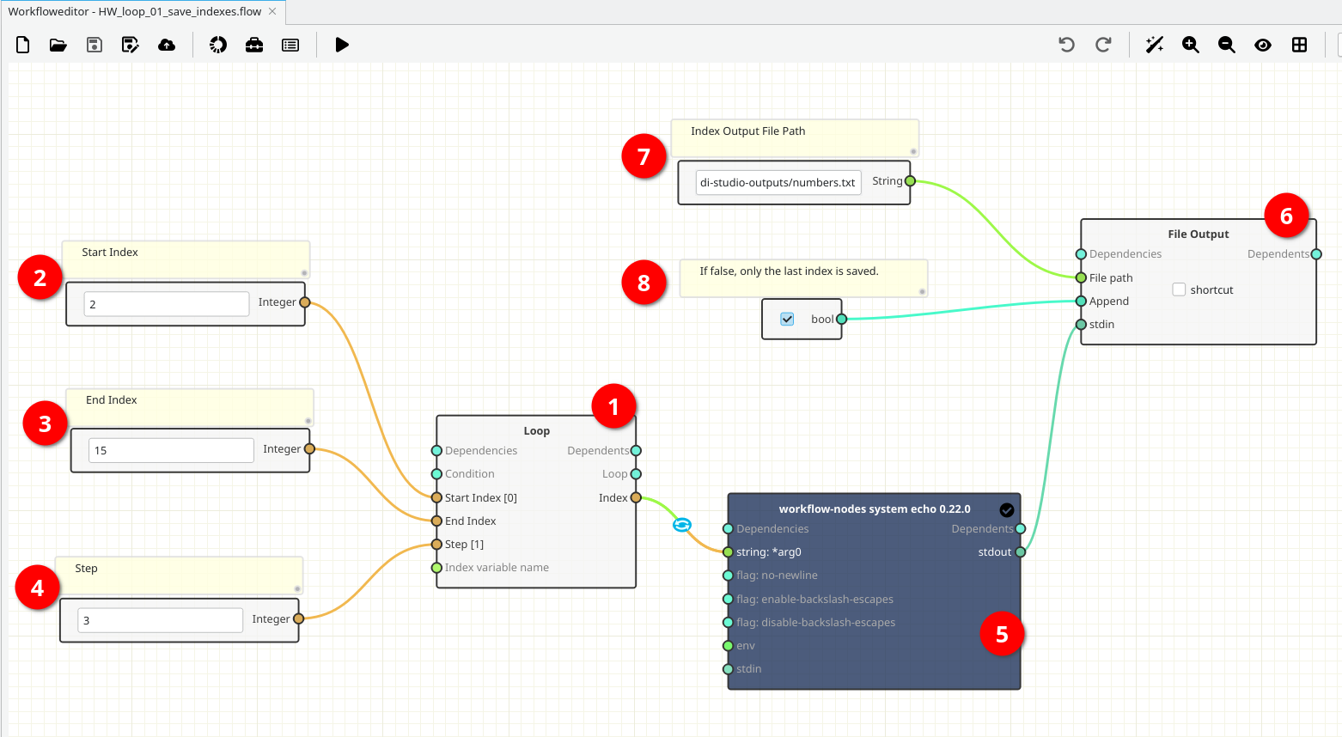1342x737 pixels.
Task: Click the File Output node stdin port
Action: point(1081,324)
